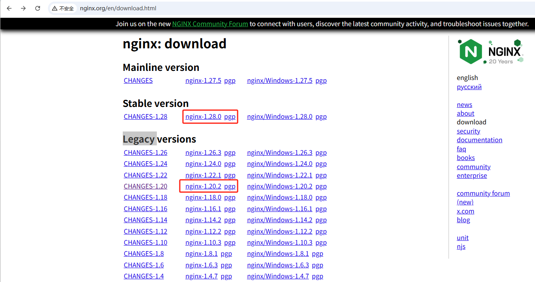Open the blog sidebar link

click(463, 220)
